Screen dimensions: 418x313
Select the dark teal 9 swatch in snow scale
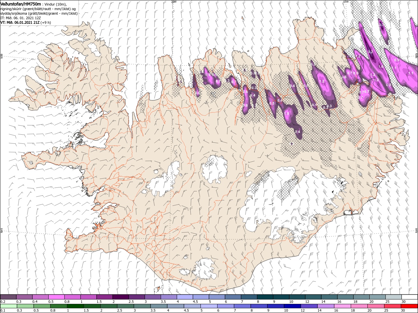pyautogui.click(x=281, y=297)
